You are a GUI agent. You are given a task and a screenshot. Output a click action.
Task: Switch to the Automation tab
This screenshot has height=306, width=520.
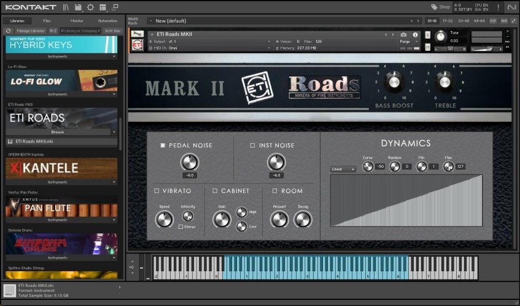107,21
